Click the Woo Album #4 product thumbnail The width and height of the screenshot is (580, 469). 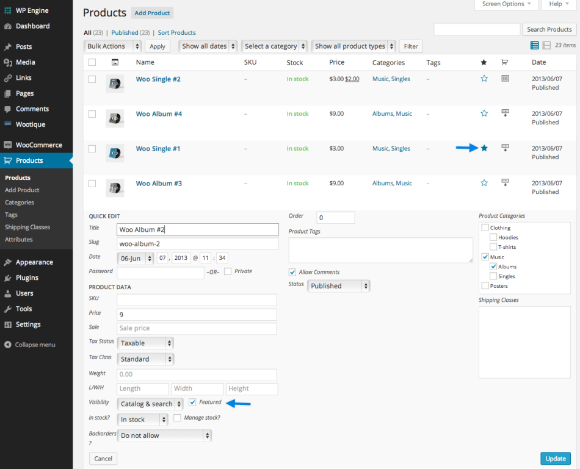click(x=115, y=118)
